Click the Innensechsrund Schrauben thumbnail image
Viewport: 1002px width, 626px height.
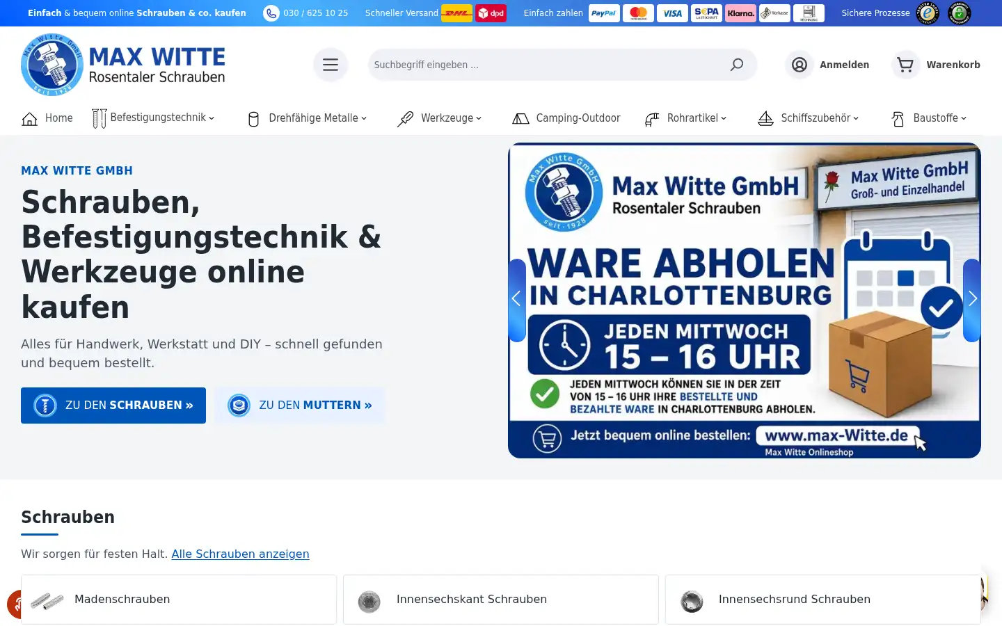692,601
